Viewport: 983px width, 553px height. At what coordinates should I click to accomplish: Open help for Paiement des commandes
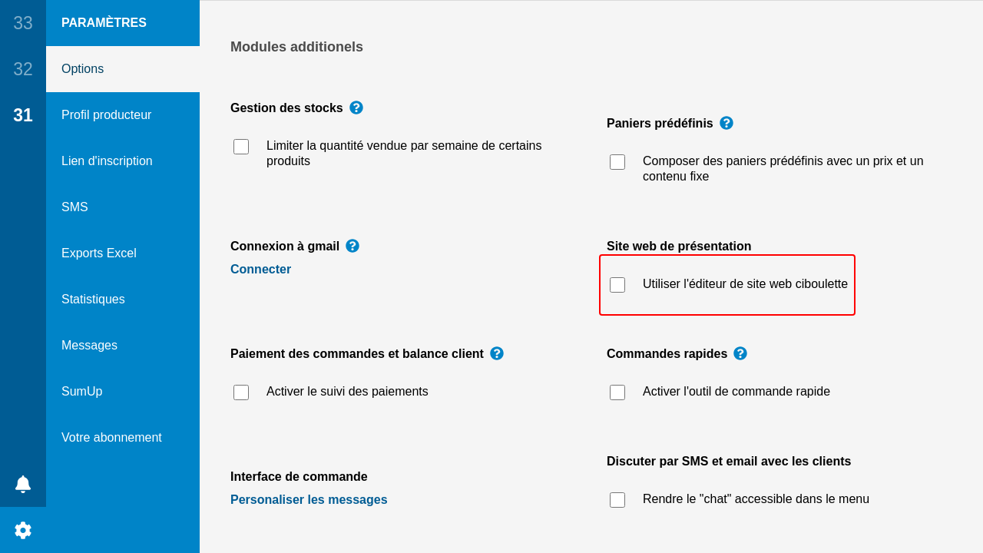click(x=497, y=353)
